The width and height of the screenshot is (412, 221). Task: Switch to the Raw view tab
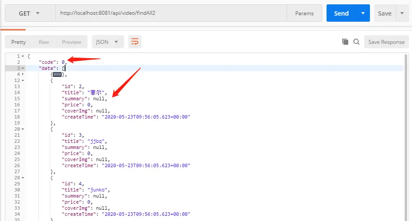44,42
